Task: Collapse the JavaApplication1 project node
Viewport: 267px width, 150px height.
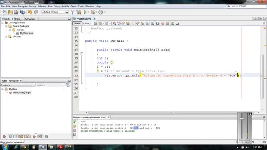Action: (3, 22)
